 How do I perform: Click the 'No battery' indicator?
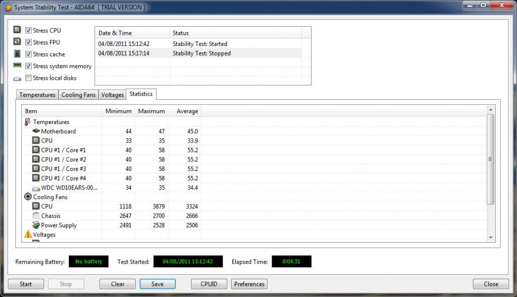[x=89, y=261]
